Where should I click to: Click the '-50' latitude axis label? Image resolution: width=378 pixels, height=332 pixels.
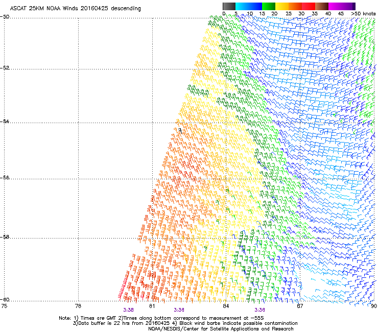click(x=5, y=17)
